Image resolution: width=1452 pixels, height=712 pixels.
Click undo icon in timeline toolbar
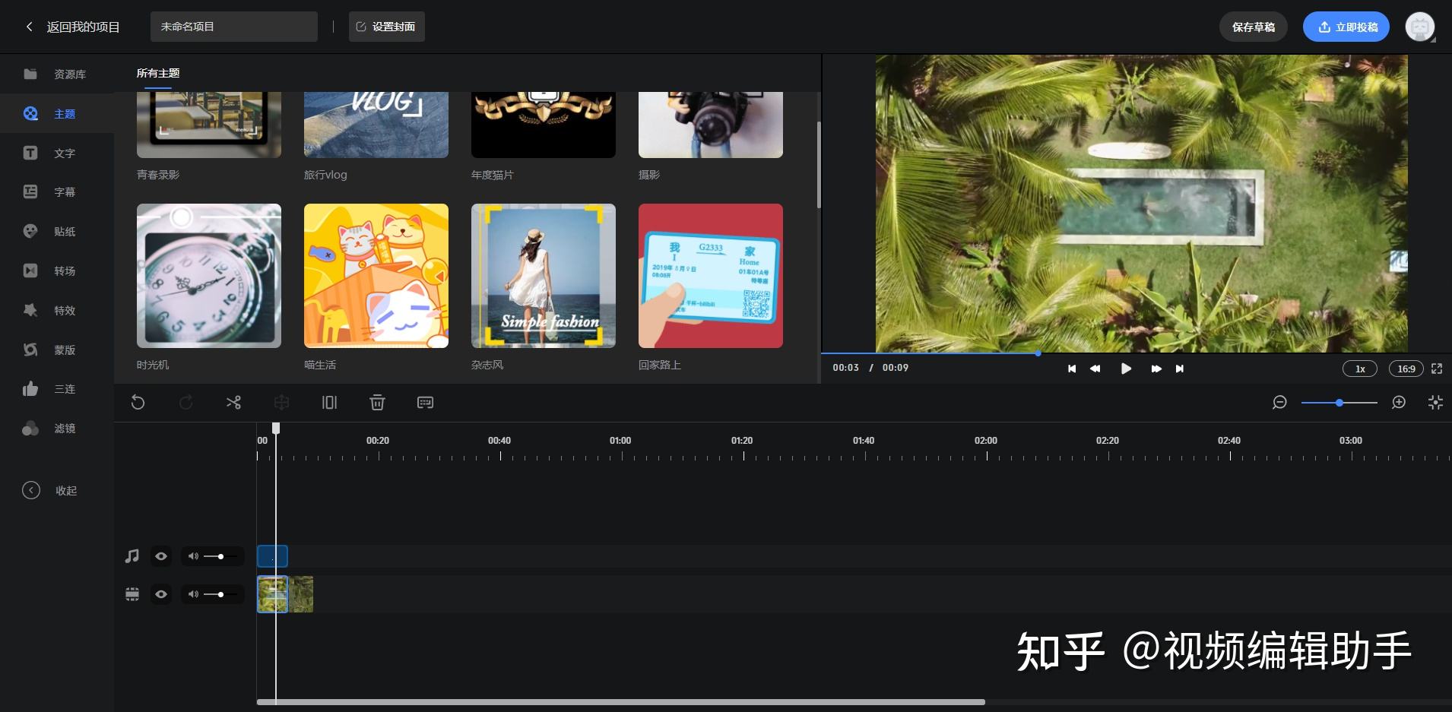(138, 402)
